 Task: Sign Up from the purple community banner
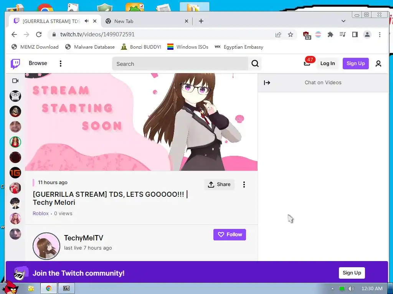[x=352, y=273]
